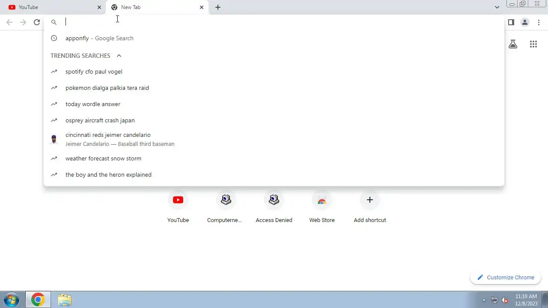Image resolution: width=548 pixels, height=308 pixels.
Task: Open the Chrome three-dot menu
Action: coord(539,22)
